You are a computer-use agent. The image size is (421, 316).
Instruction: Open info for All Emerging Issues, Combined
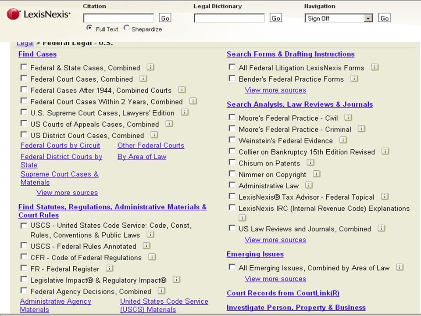(400, 267)
